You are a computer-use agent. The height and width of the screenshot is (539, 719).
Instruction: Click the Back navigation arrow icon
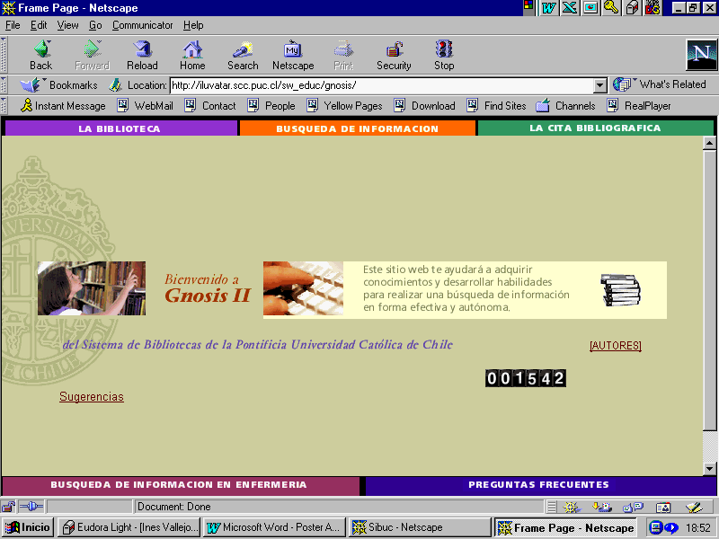tap(41, 50)
